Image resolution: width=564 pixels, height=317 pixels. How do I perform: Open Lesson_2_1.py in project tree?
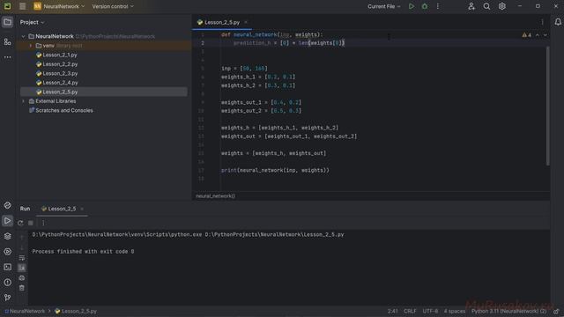[60, 55]
